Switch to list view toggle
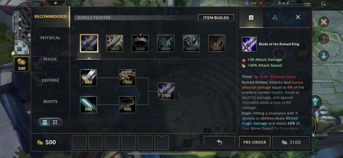Image resolution: width=343 pixels, height=158 pixels. (x=45, y=122)
